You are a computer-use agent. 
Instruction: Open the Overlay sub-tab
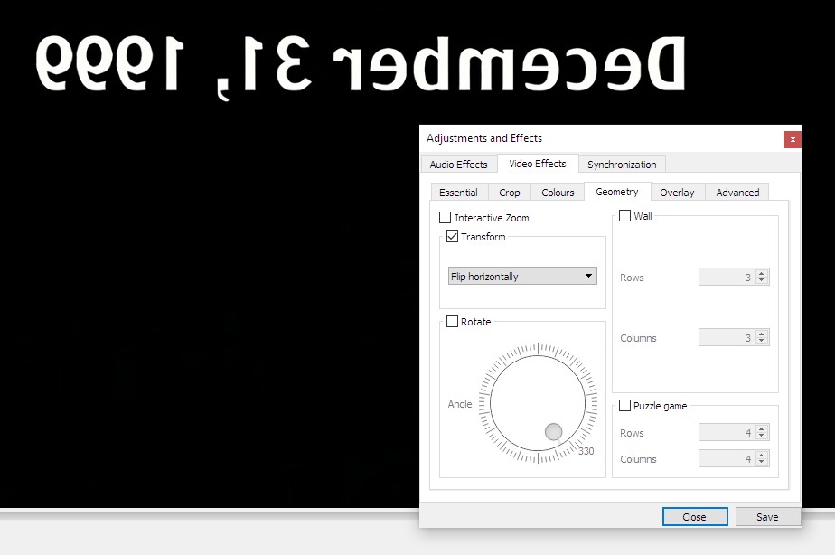(x=677, y=193)
